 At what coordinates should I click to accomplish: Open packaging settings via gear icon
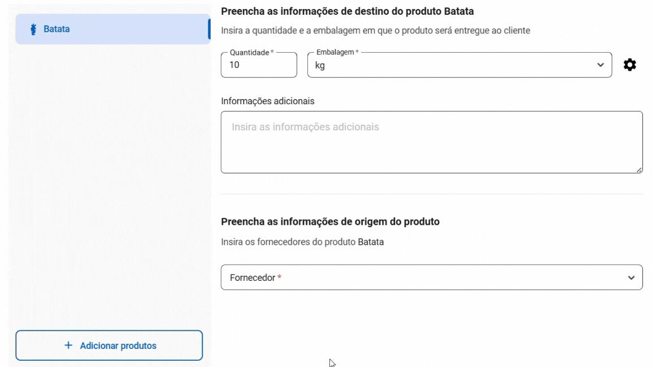629,65
